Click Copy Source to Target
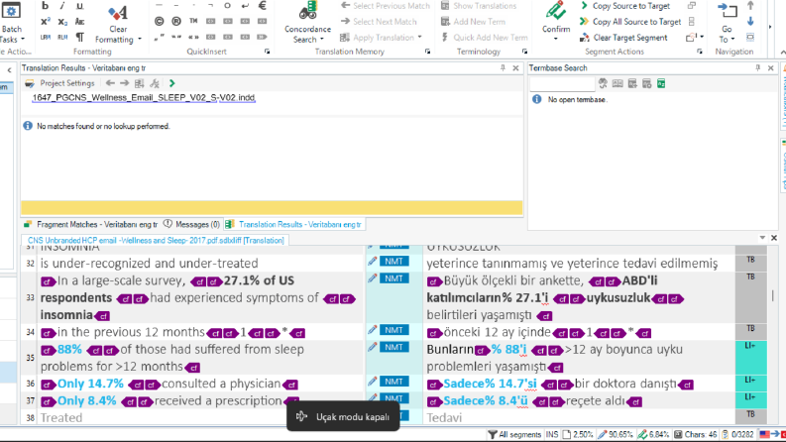 coord(625,6)
